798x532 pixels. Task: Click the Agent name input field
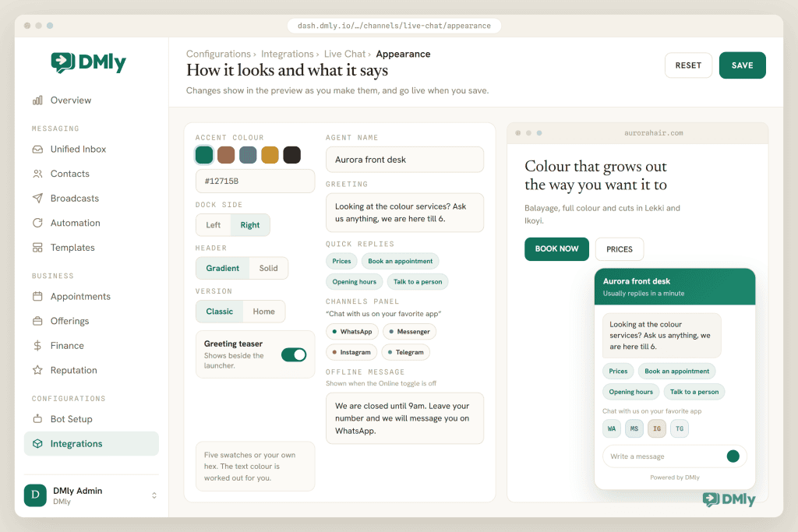(x=404, y=160)
